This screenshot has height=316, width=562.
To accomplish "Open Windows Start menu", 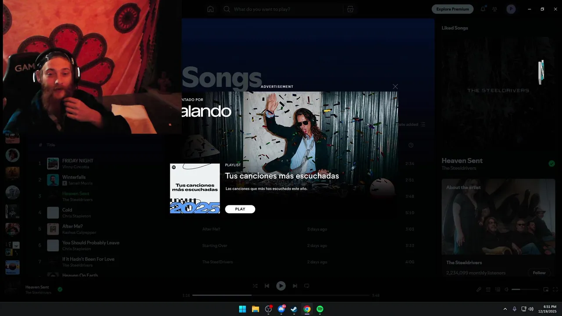I will pos(242,309).
